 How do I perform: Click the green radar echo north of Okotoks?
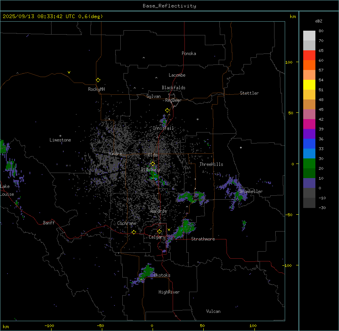[x=147, y=271]
